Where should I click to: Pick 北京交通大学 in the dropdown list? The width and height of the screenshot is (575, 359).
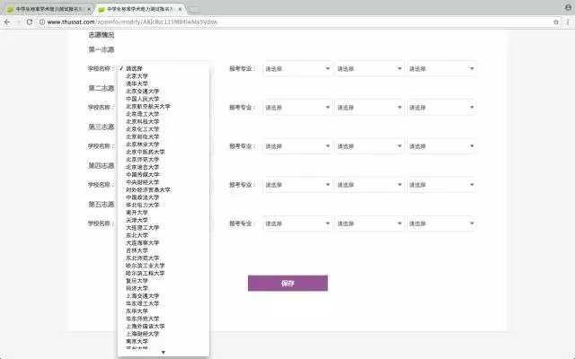coord(164,92)
